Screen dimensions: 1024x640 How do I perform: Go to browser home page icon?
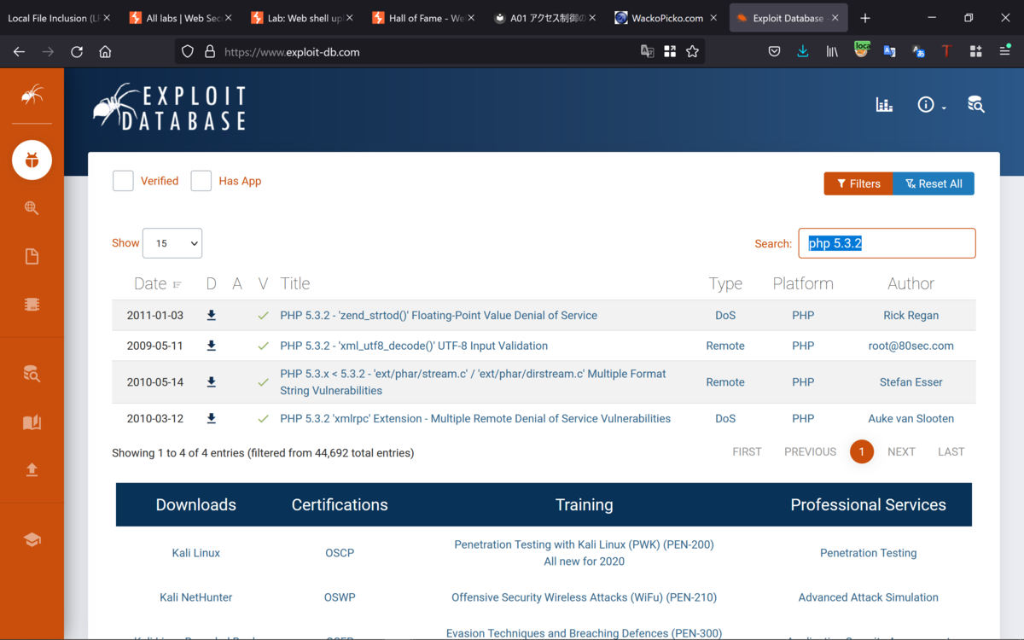[105, 52]
